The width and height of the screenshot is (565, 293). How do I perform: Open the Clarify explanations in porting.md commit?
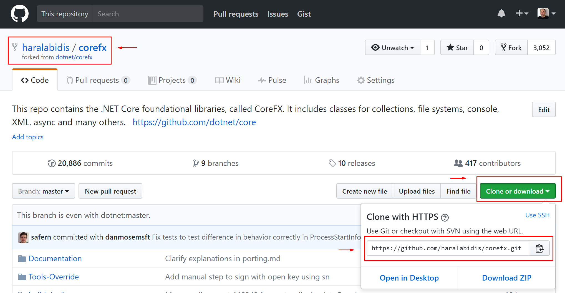pyautogui.click(x=223, y=259)
